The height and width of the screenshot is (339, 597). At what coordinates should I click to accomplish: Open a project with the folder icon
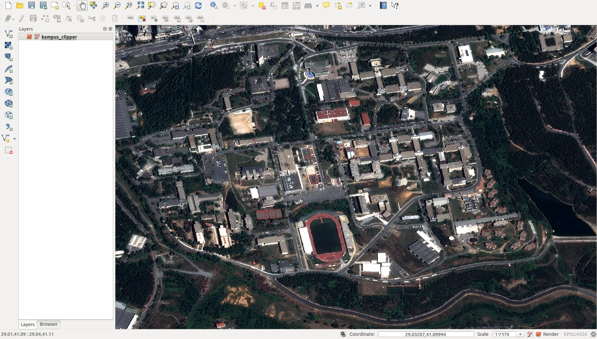pos(20,5)
